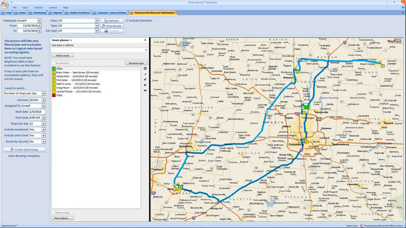Screen dimensions: 406x228
Task: Select the Chris Seiter stop
Action: [x=96, y=80]
